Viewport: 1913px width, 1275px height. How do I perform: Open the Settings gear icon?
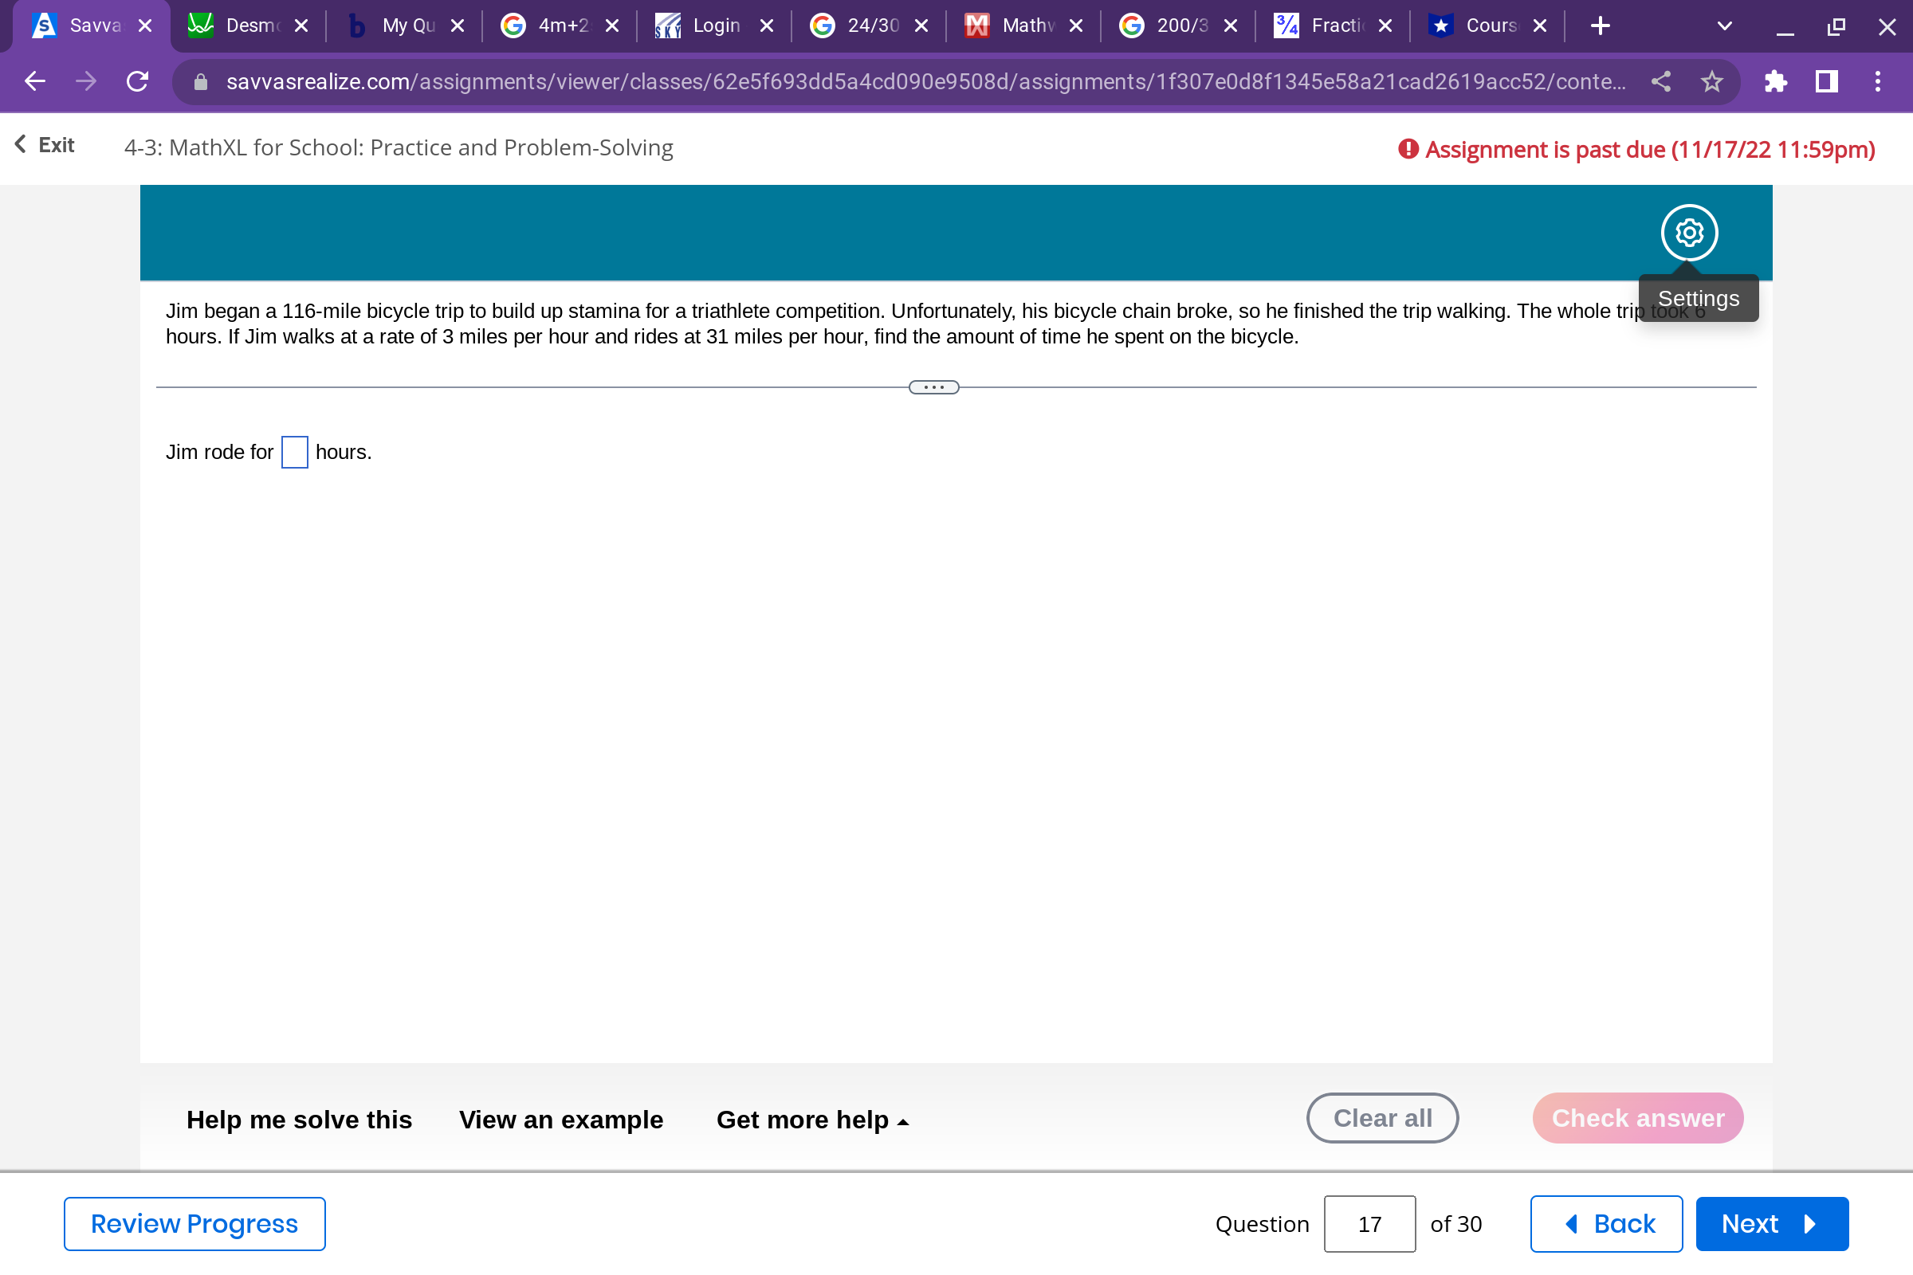(x=1688, y=233)
